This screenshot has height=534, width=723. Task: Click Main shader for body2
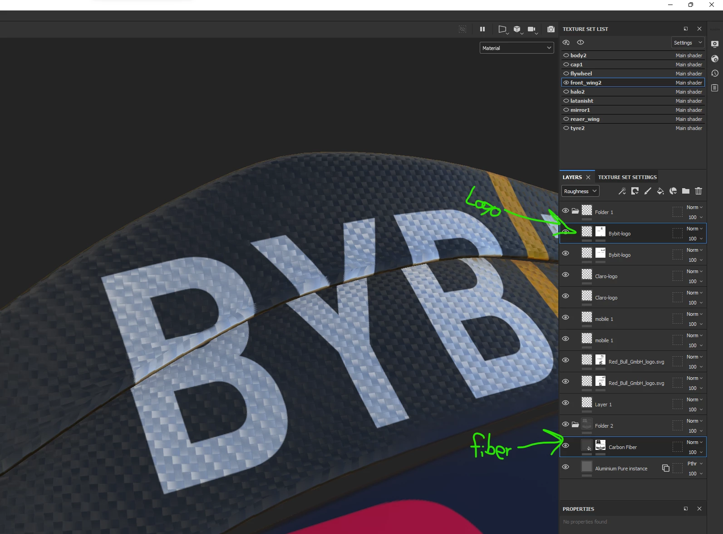[689, 55]
